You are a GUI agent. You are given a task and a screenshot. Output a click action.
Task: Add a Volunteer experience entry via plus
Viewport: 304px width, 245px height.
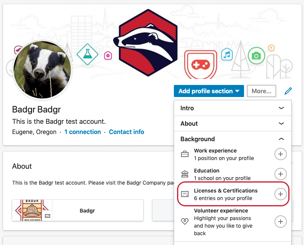pos(281,222)
